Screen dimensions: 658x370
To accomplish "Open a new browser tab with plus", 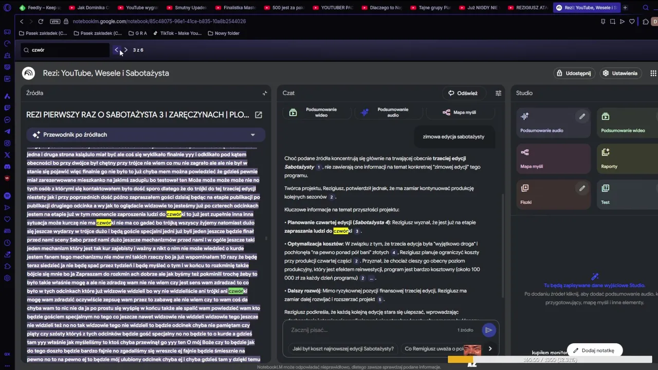I will click(x=625, y=8).
